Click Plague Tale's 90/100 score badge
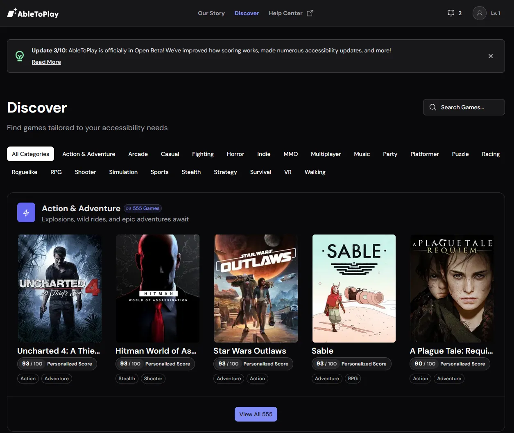Screen dimensions: 514x433 tap(450, 364)
